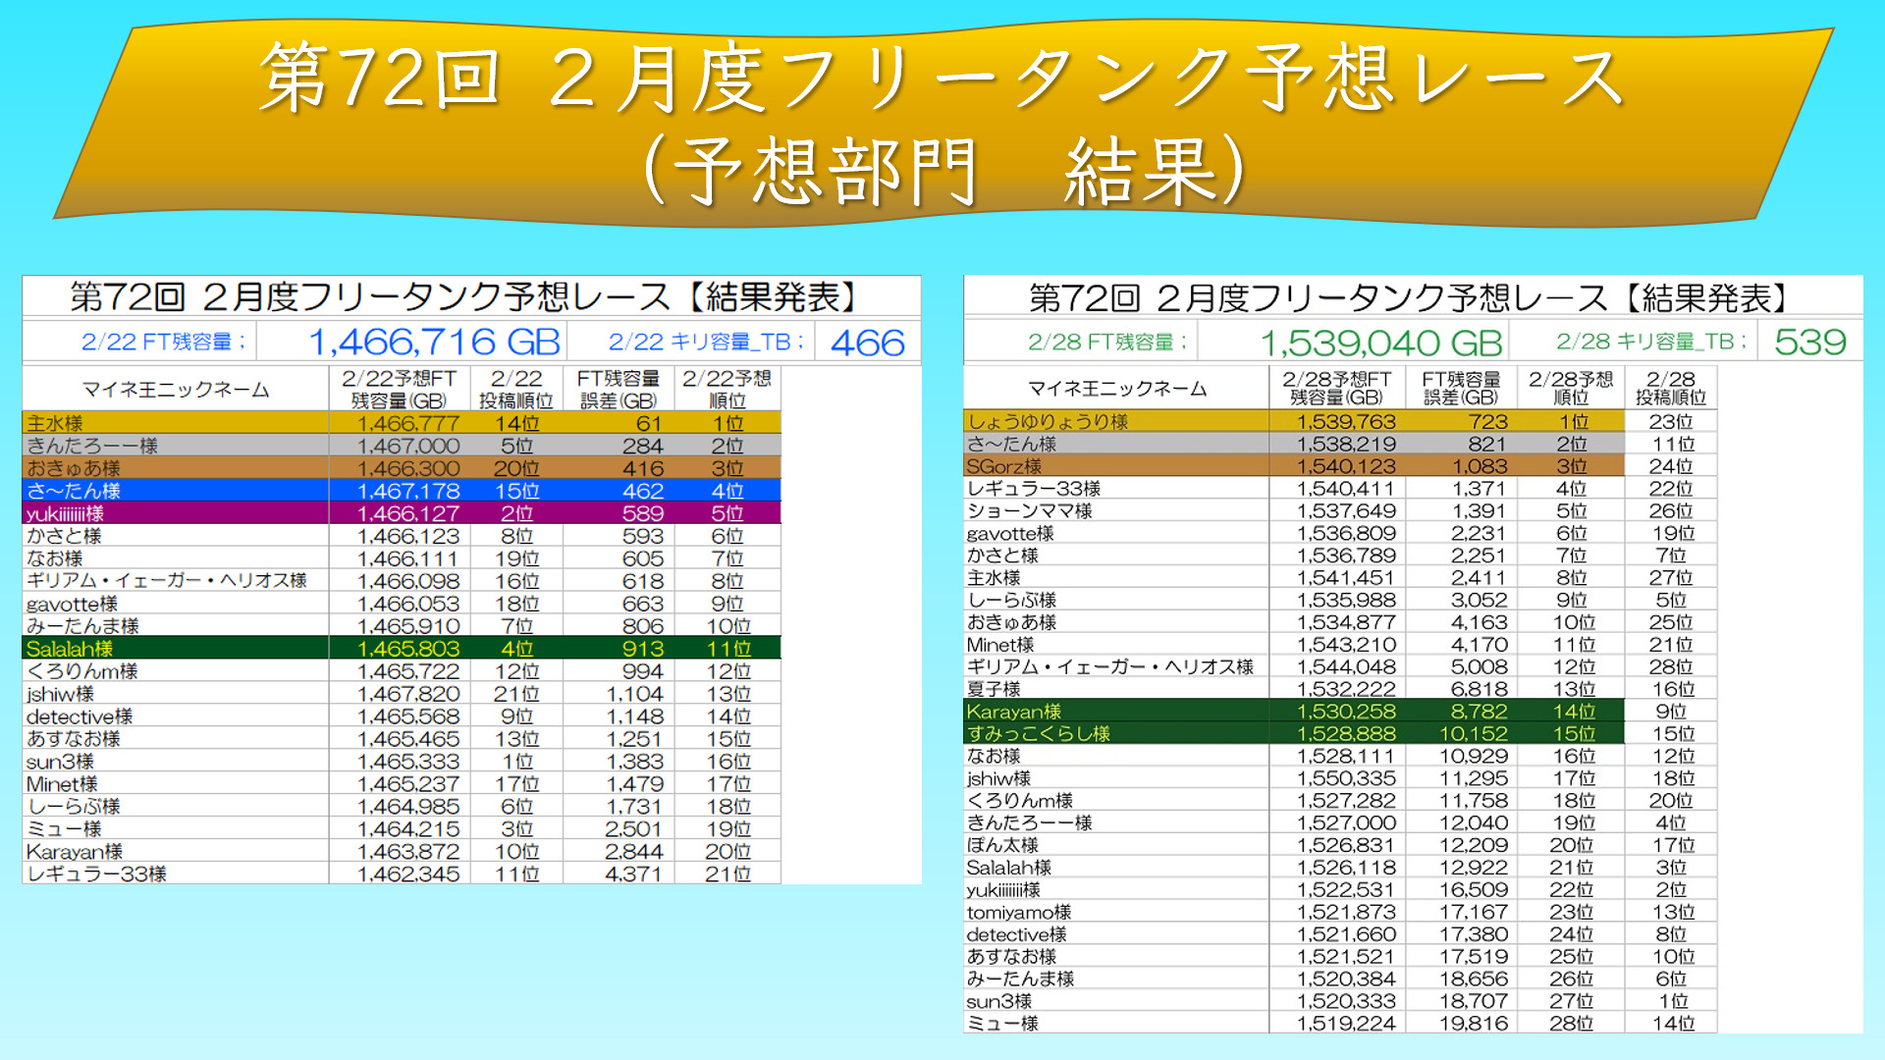Click the 2/22予想FT残容量(GB) column header
The height and width of the screenshot is (1060, 1885).
coord(399,390)
